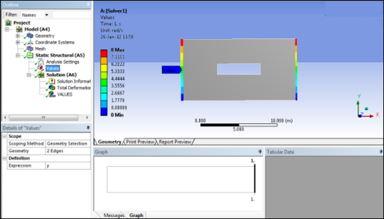Select the Geometry tree item
This screenshot has width=384, height=219.
tap(45, 36)
